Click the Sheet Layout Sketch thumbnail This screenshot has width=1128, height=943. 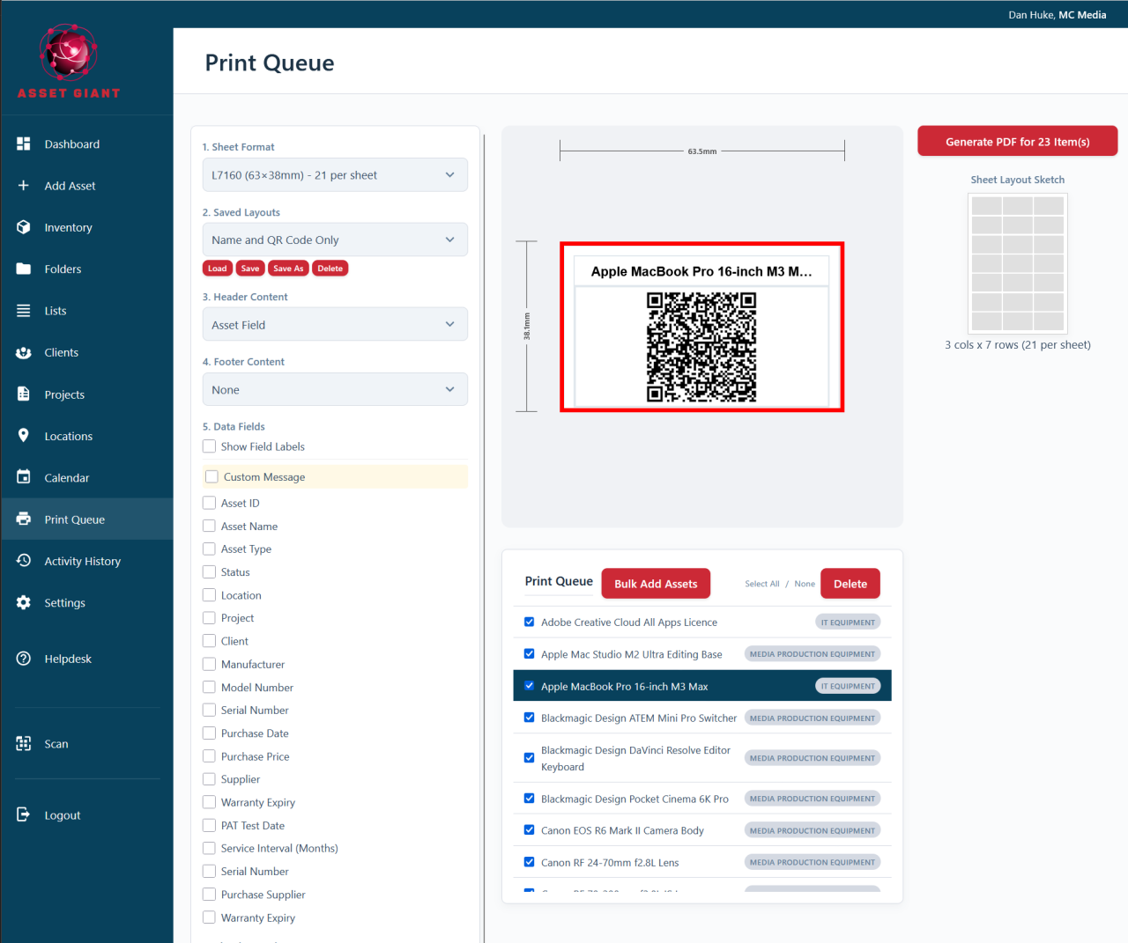[1018, 262]
